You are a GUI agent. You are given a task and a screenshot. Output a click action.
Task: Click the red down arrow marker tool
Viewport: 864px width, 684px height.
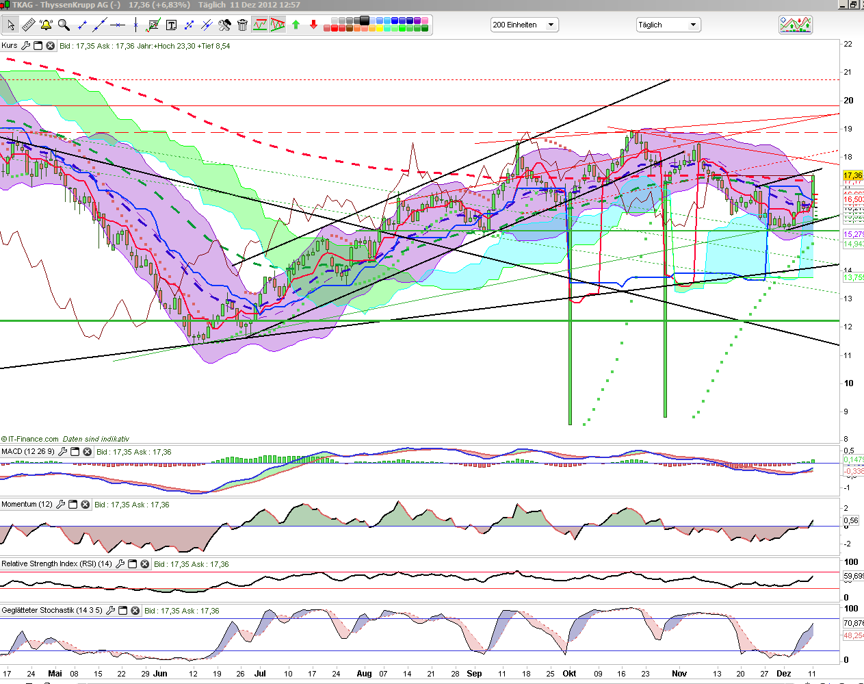coord(313,25)
